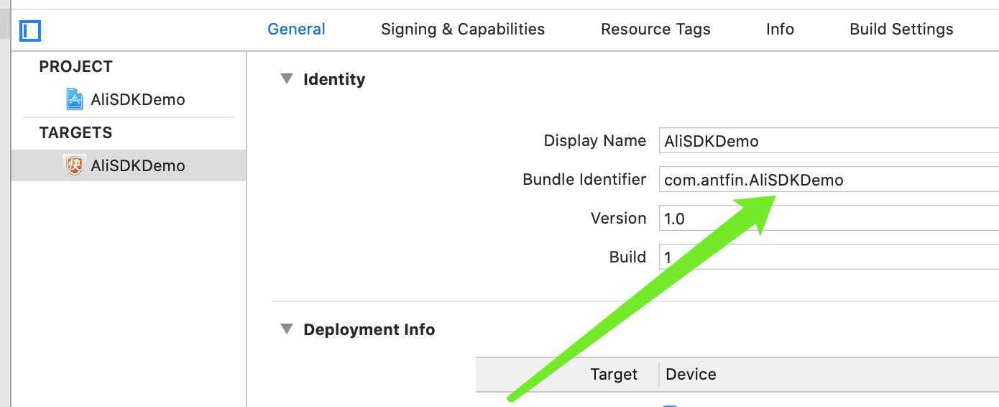Click the AliSDKDemo project file icon

(75, 99)
